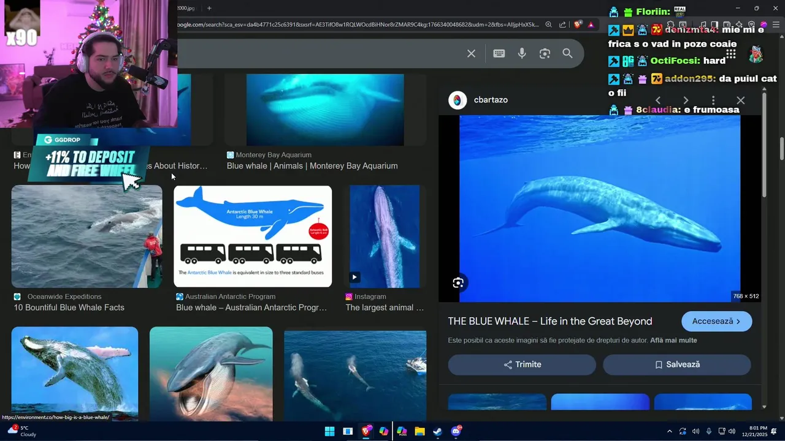Open a new browser tab with plus
Image resolution: width=785 pixels, height=441 pixels.
click(x=209, y=8)
